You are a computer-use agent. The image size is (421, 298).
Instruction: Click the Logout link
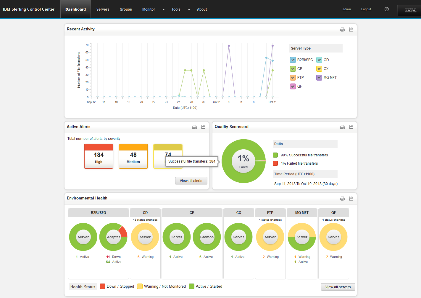tap(366, 9)
